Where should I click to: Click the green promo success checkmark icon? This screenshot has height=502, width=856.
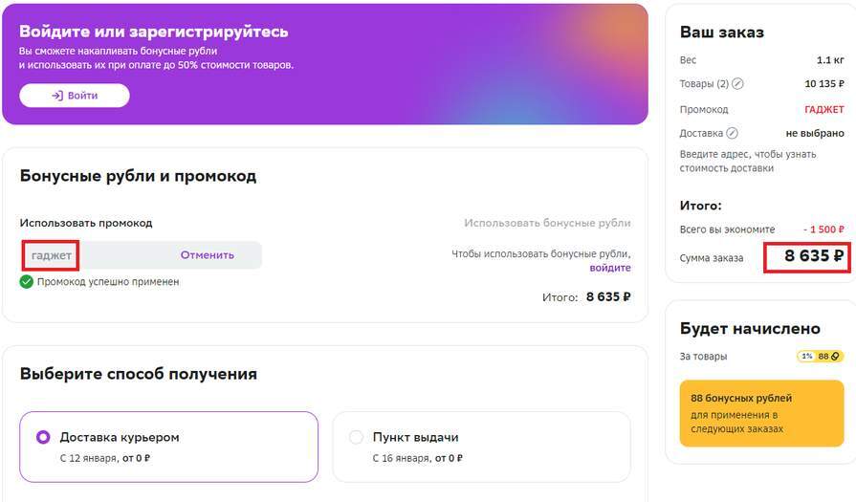click(27, 282)
